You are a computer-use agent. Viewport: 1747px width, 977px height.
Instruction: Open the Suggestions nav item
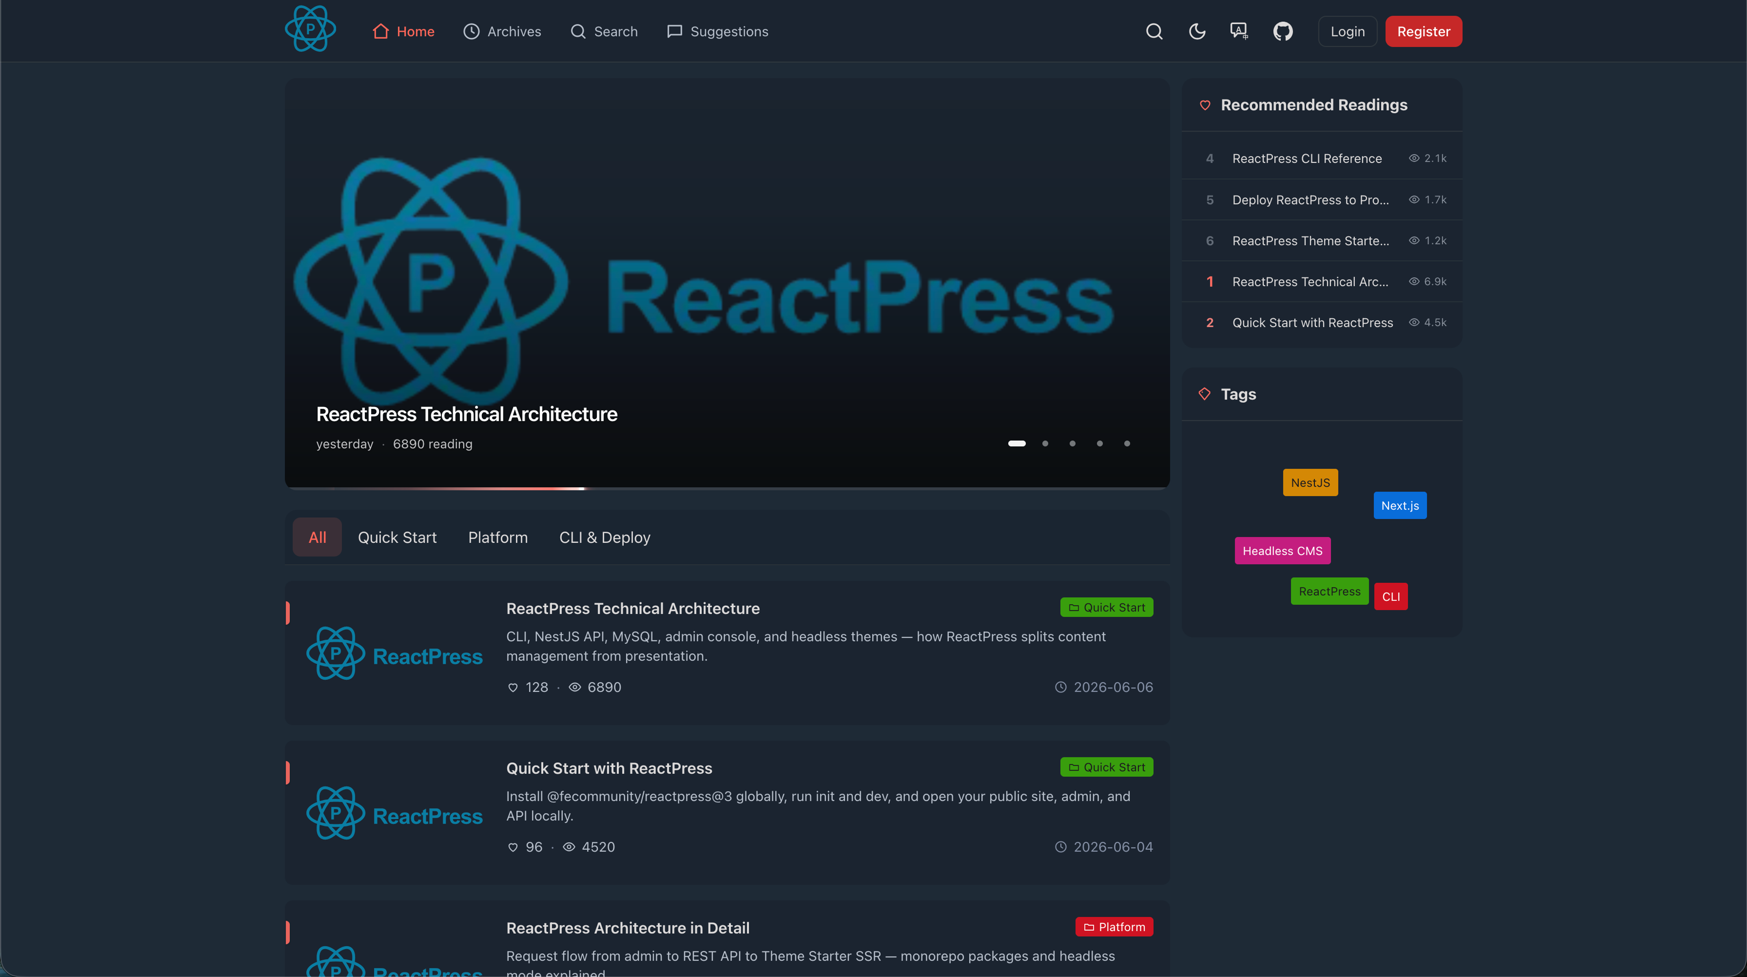coord(717,31)
